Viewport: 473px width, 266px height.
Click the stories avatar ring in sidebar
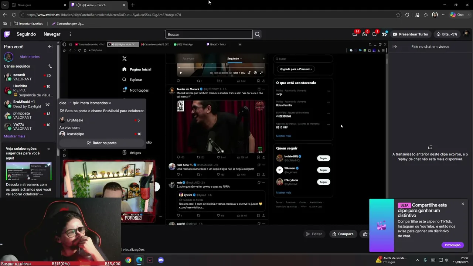click(x=8, y=57)
